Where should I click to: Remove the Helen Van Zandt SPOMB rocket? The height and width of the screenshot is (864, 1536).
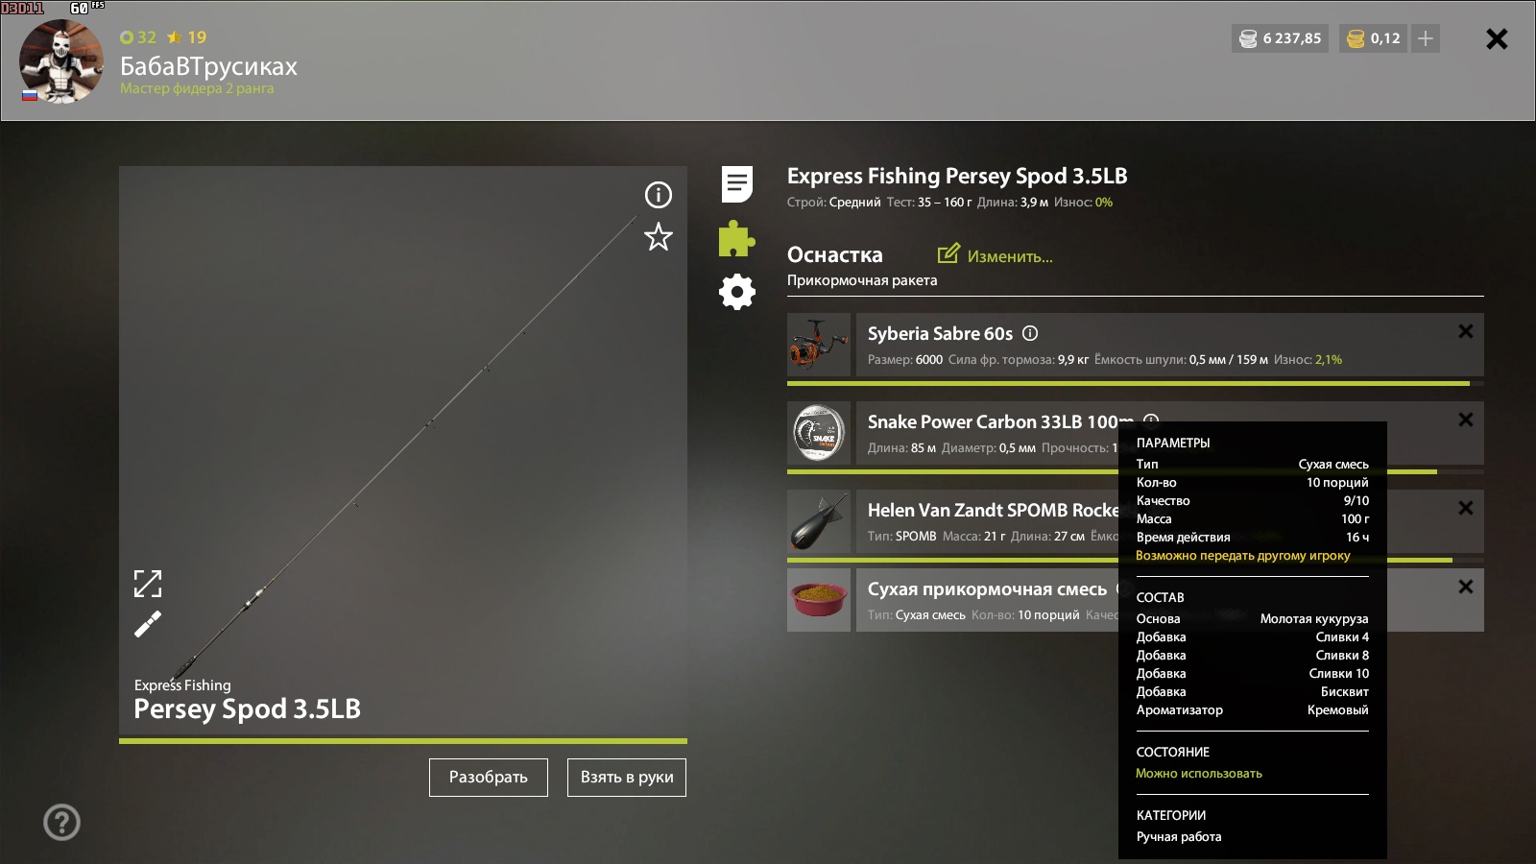(x=1465, y=508)
